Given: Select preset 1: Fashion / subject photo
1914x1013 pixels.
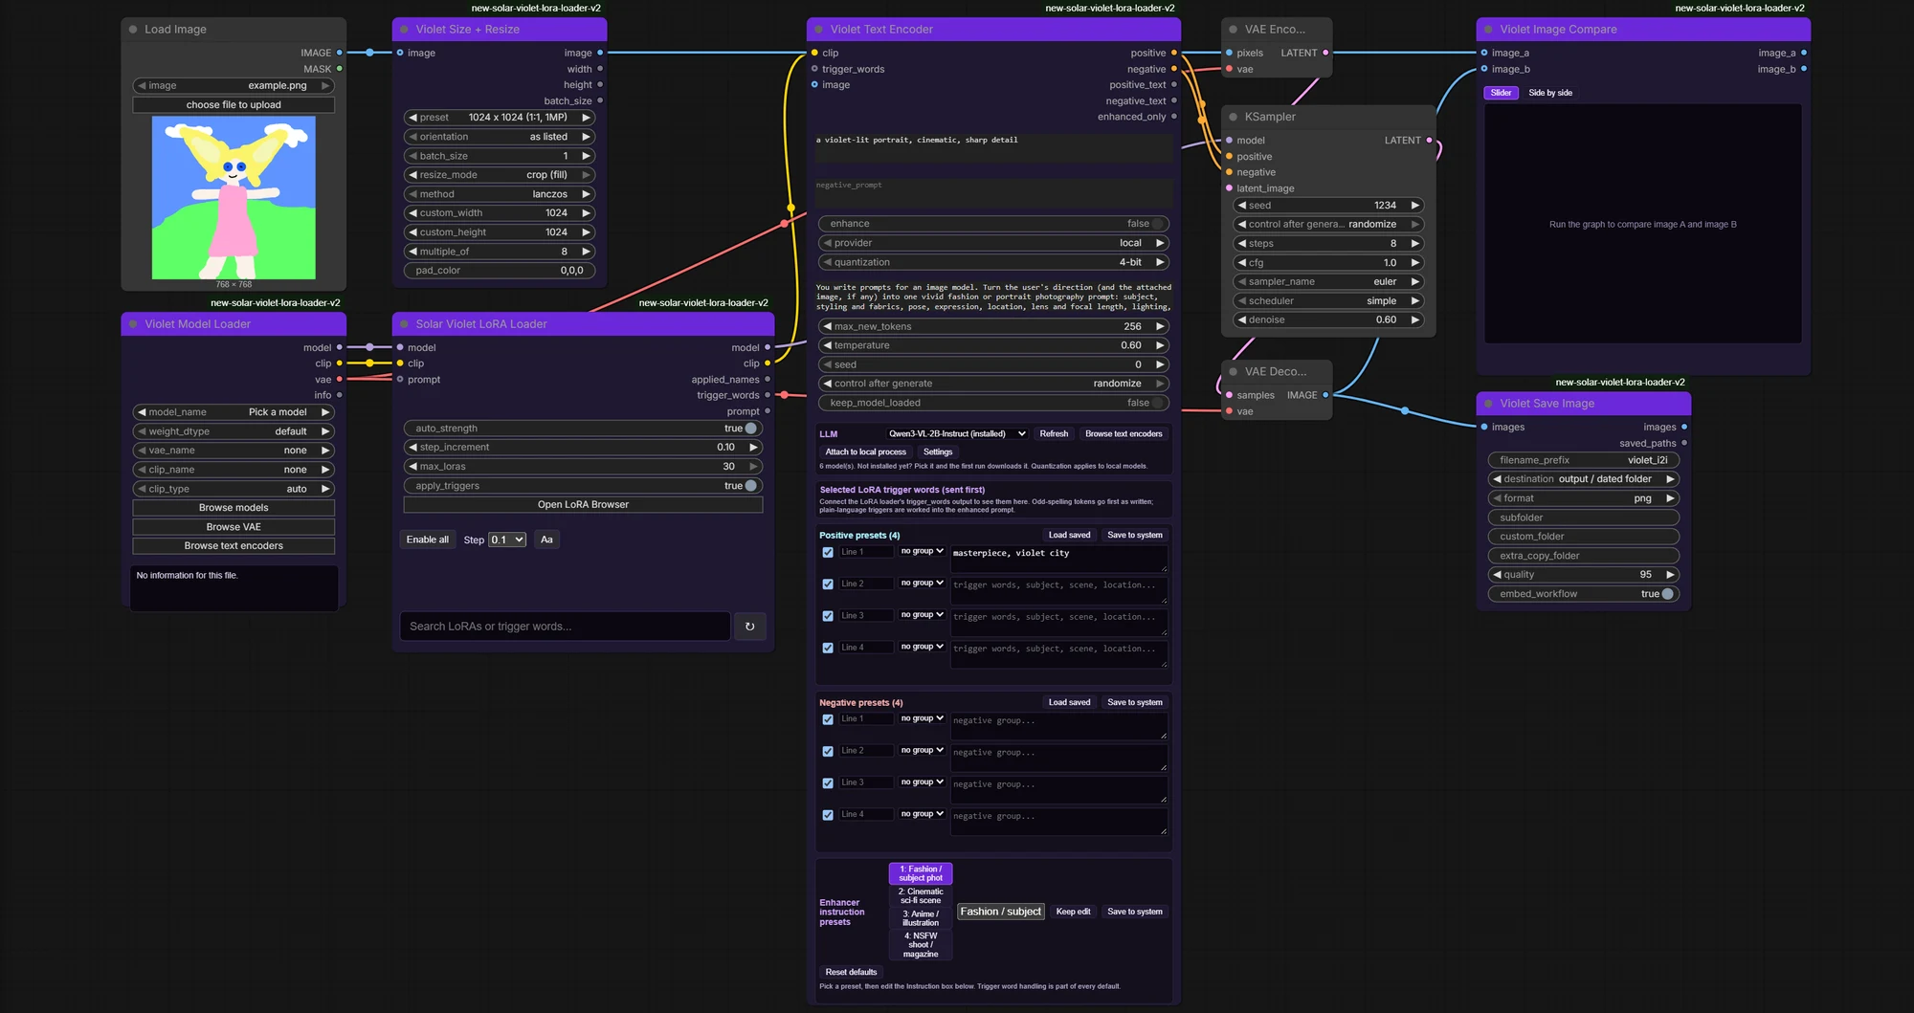Looking at the screenshot, I should 921,873.
